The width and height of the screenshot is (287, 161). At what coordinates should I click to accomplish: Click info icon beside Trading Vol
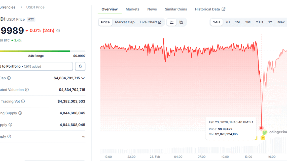[x=23, y=101]
